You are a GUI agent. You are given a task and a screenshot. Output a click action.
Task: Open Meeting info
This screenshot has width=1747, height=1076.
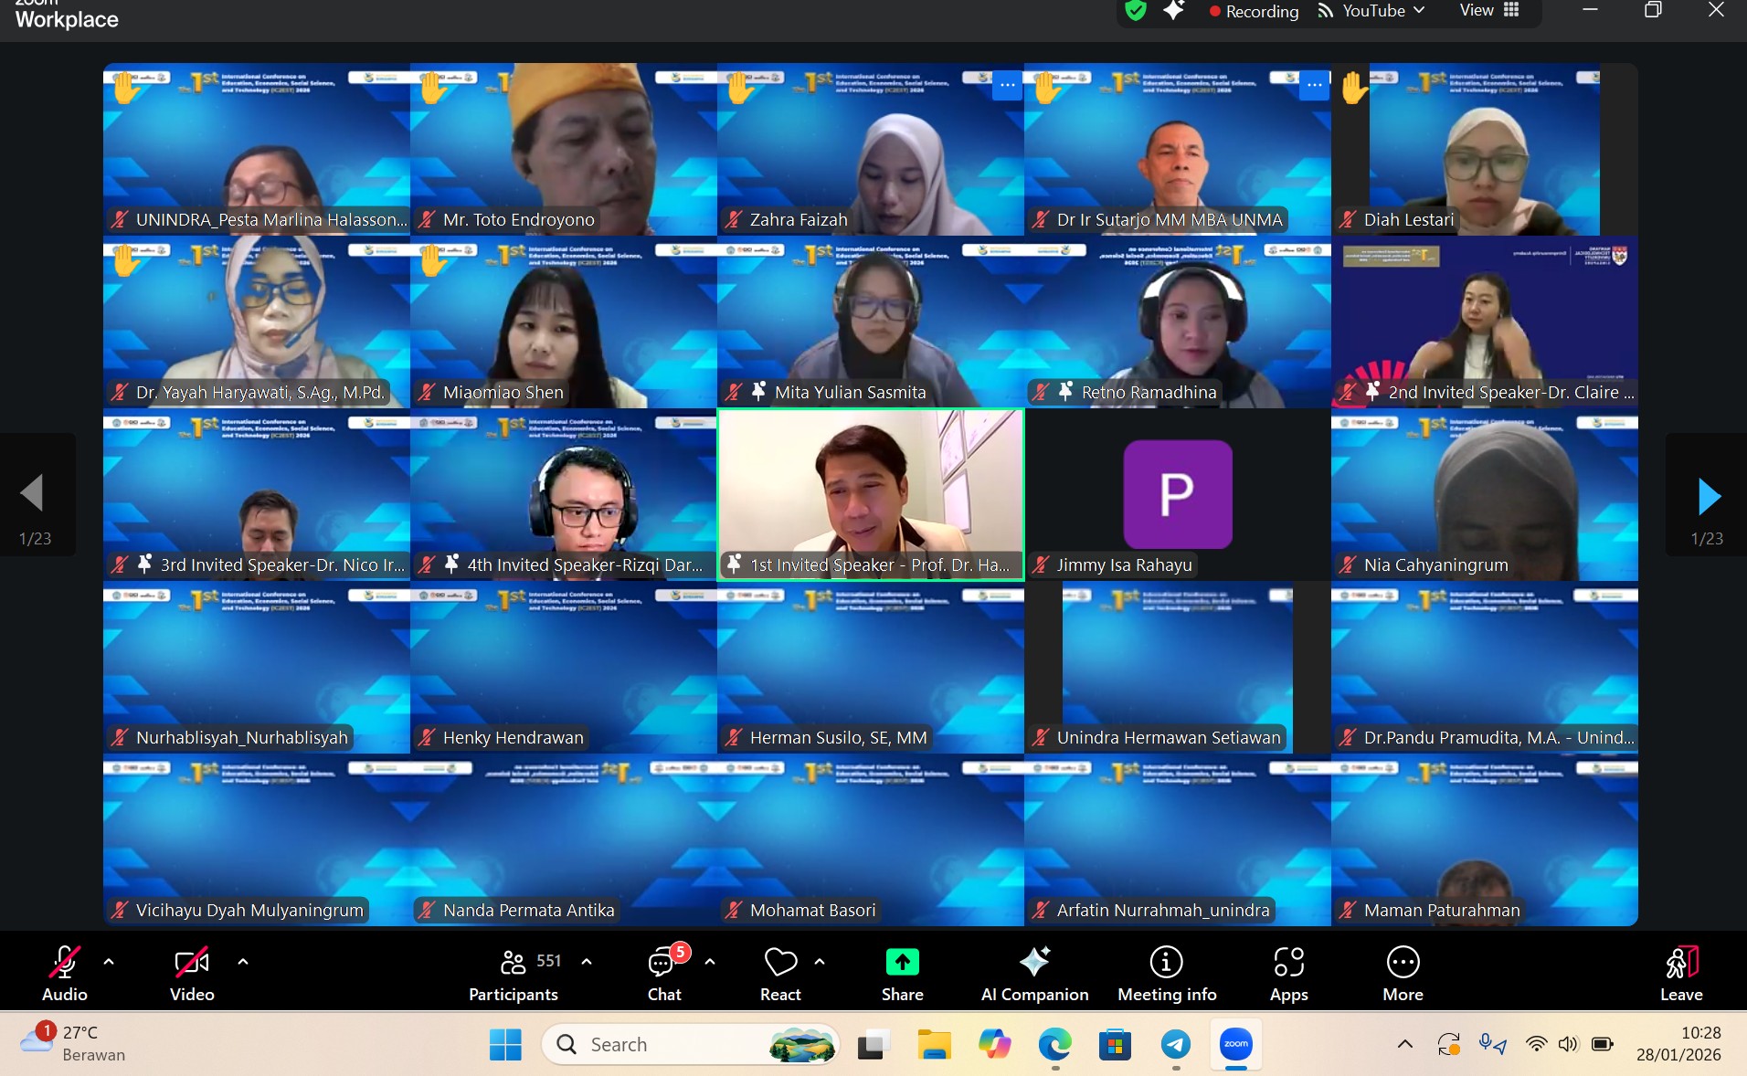coord(1167,973)
